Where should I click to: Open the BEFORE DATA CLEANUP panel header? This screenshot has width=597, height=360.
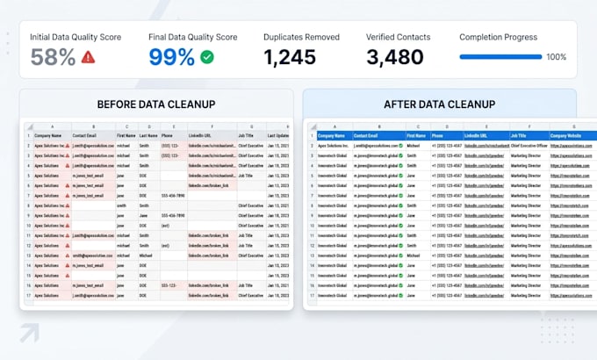(x=156, y=104)
